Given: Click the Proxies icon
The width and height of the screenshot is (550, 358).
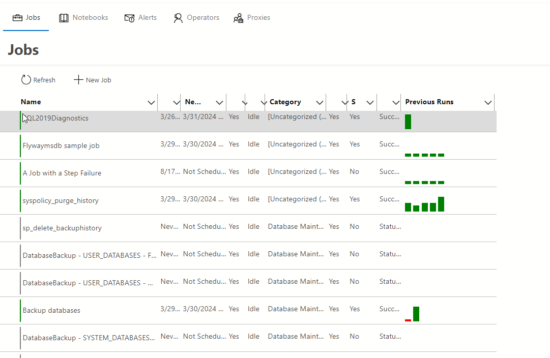Looking at the screenshot, I should [238, 18].
